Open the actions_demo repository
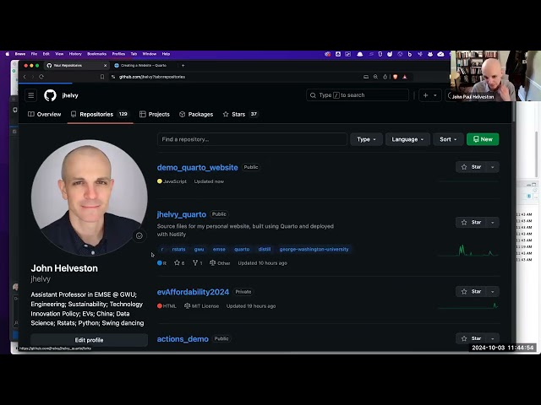 tap(183, 339)
